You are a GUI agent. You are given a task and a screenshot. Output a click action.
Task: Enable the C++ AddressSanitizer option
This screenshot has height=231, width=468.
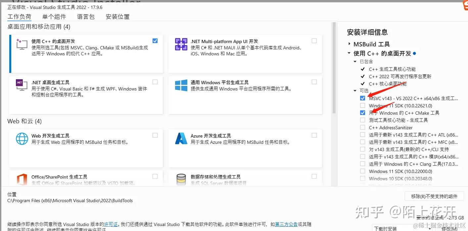click(363, 127)
